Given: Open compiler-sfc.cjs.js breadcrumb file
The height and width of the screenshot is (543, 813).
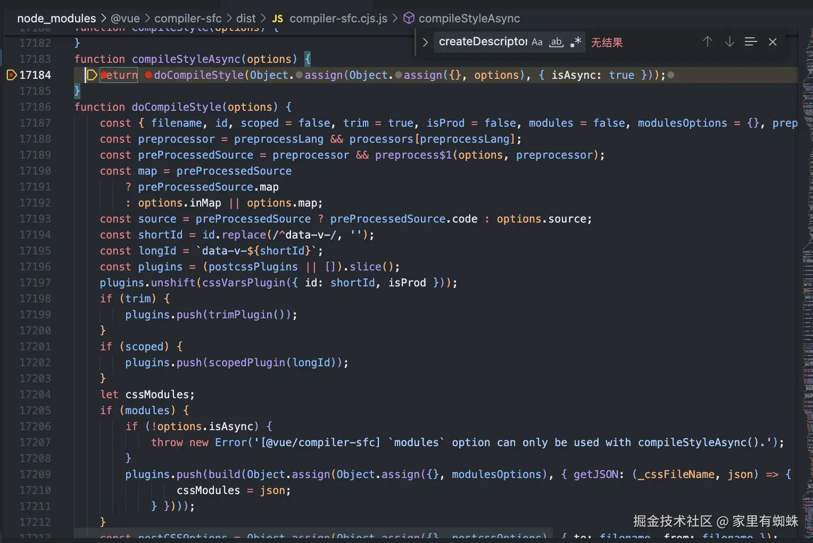Looking at the screenshot, I should (338, 19).
